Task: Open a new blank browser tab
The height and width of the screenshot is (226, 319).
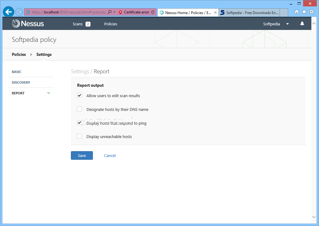Action: pyautogui.click(x=284, y=13)
